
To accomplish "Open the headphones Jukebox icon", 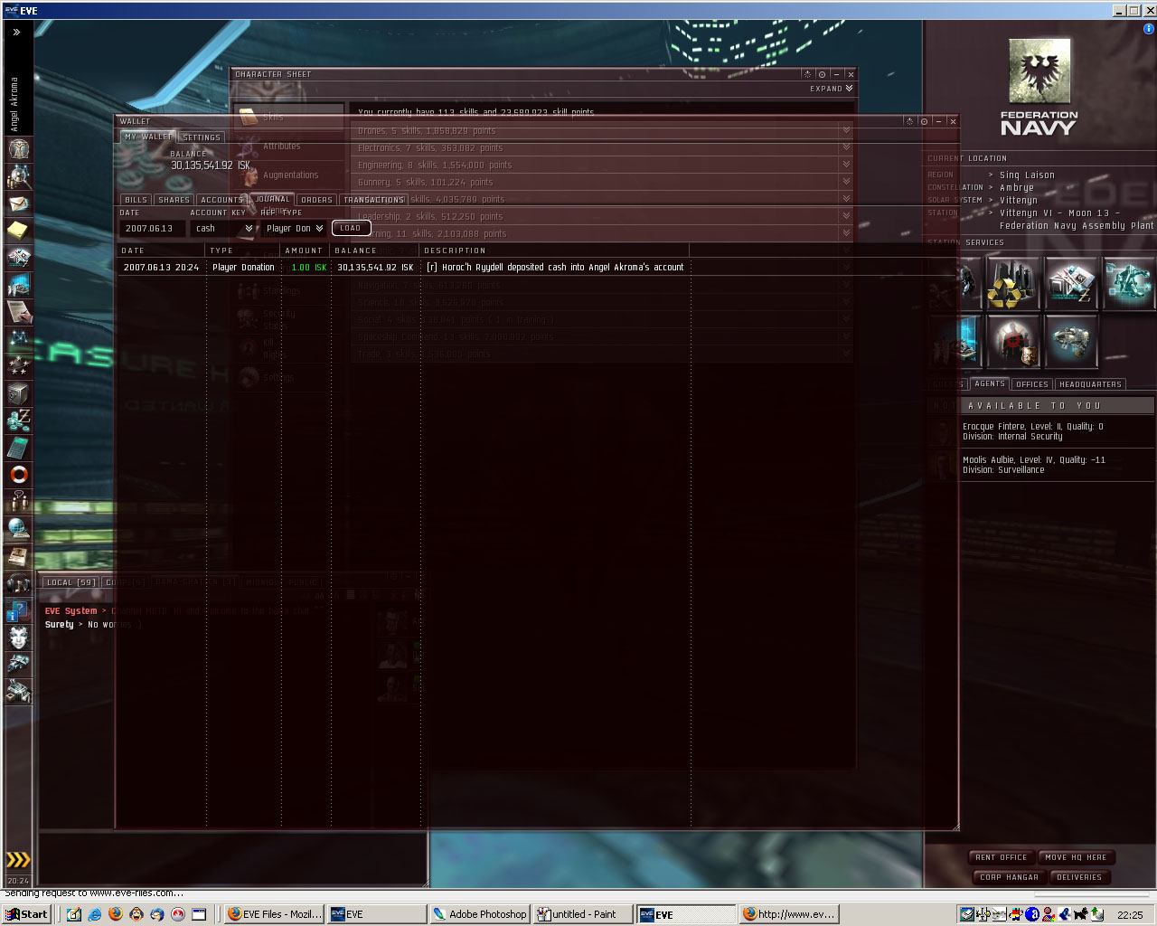I will point(19,582).
